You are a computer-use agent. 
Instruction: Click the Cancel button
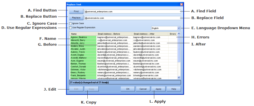pos(143,89)
